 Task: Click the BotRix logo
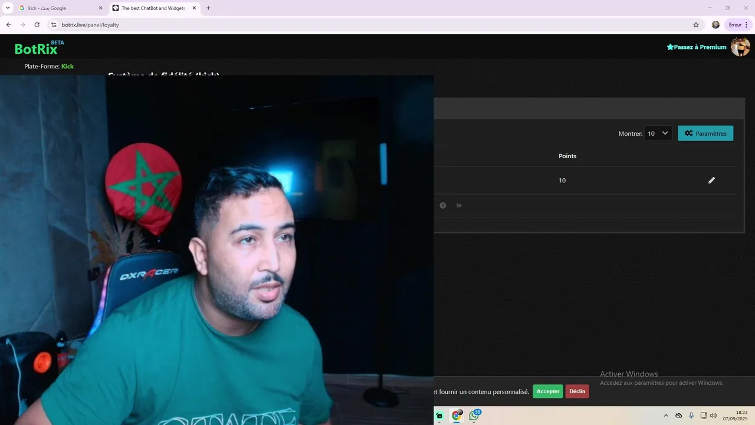[39, 47]
